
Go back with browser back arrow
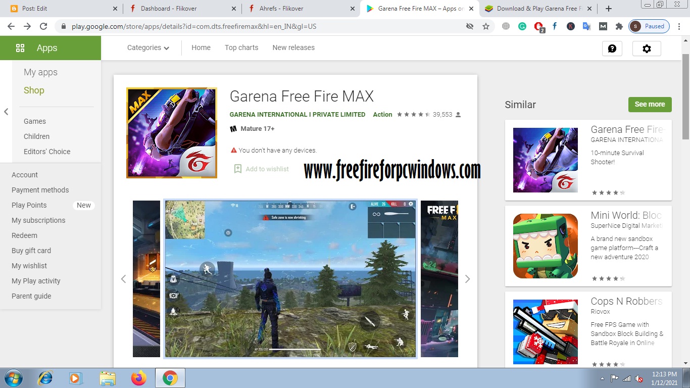point(11,26)
